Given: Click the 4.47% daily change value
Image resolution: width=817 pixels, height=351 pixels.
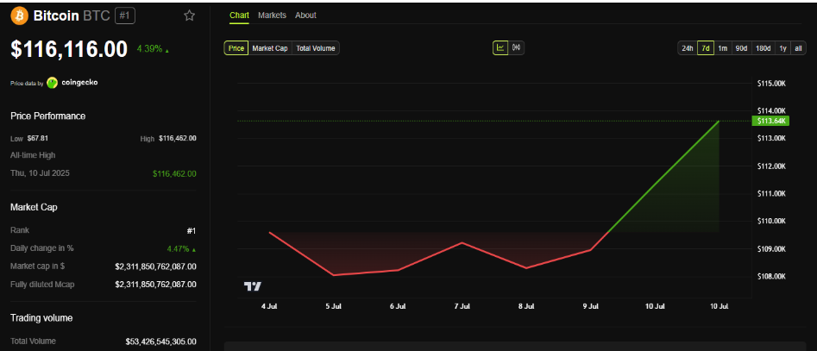Looking at the screenshot, I should [178, 248].
